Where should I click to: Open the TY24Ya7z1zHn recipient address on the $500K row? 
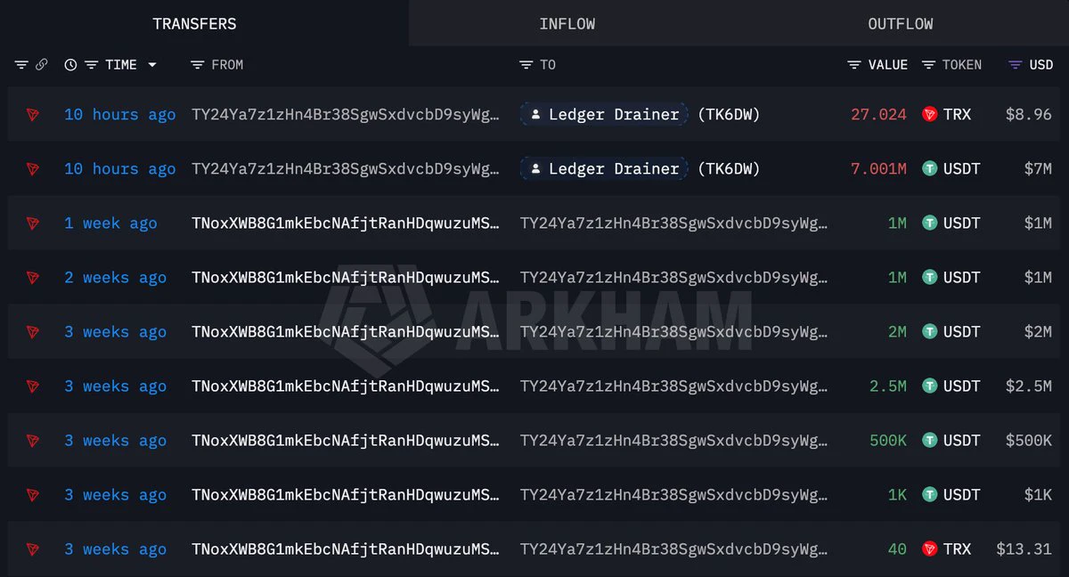[674, 441]
